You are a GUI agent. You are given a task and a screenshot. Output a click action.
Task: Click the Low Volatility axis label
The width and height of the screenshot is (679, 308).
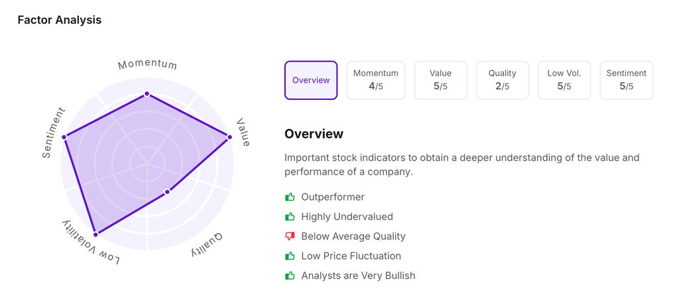pos(92,242)
